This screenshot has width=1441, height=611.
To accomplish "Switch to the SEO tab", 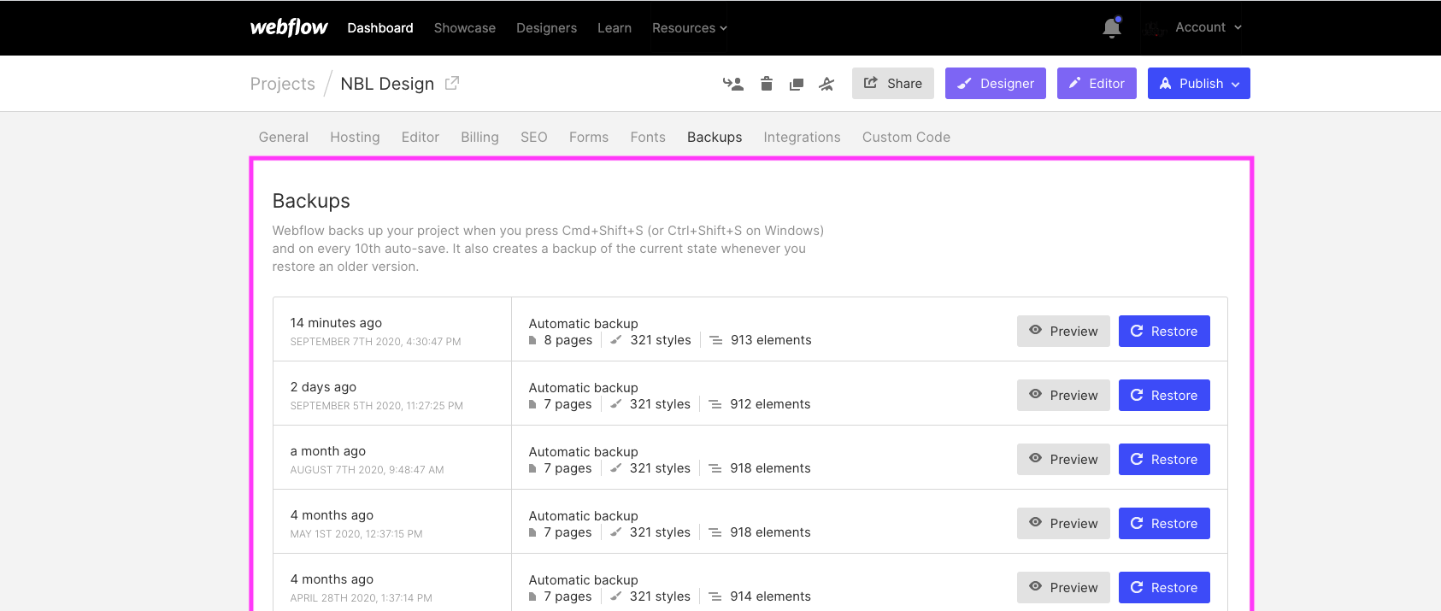I will click(x=534, y=137).
